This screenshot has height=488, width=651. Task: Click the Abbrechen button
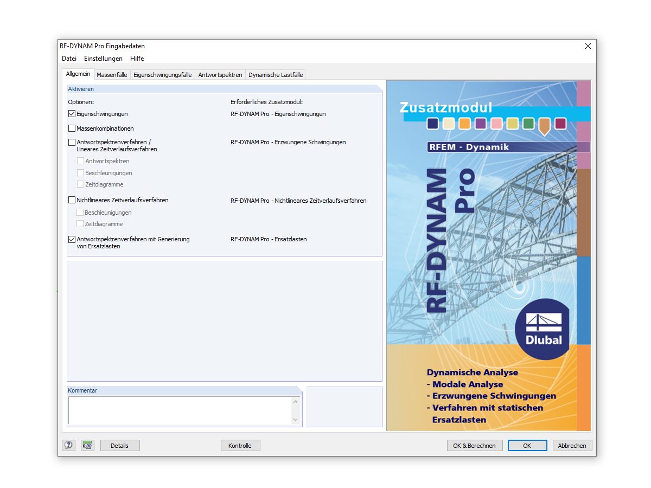(x=572, y=445)
